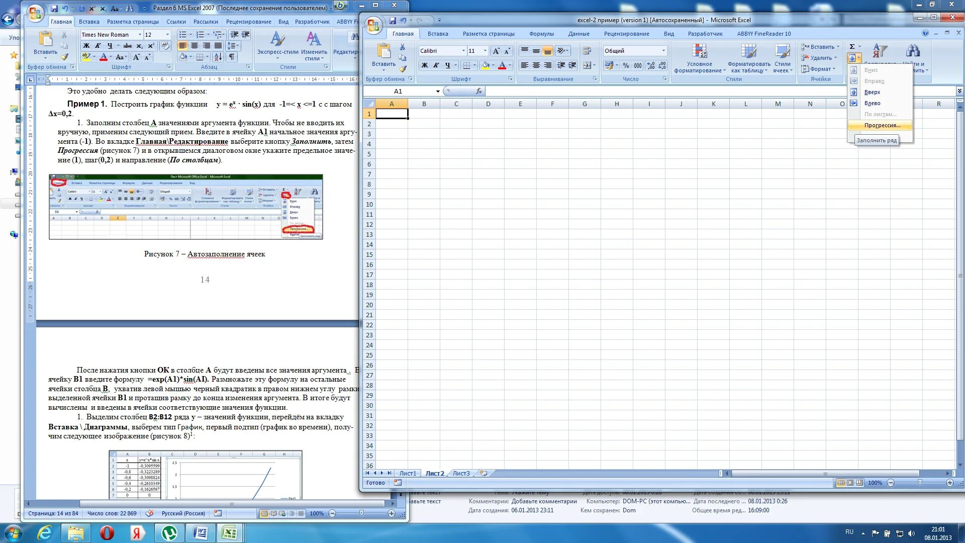Click the Excel format painter brush
Screen dimensions: 965x543
click(402, 69)
